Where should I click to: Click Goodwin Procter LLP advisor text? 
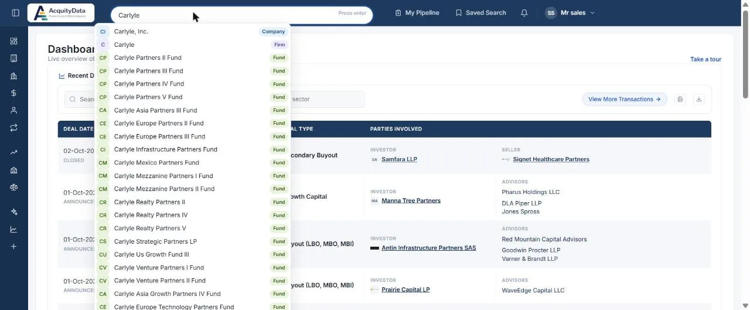pos(530,250)
